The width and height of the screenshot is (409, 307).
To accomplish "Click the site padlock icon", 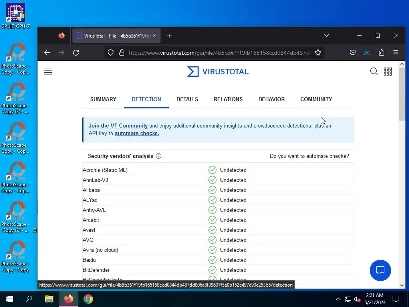I will (x=121, y=53).
